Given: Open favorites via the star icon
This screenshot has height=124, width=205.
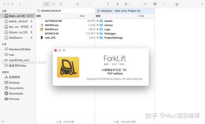Looking at the screenshot, I should click(118, 4).
